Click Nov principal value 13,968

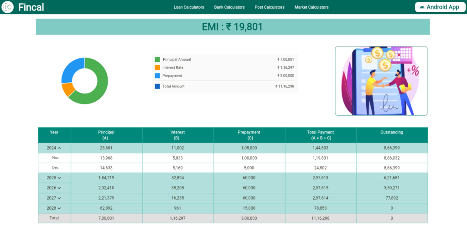coord(107,158)
